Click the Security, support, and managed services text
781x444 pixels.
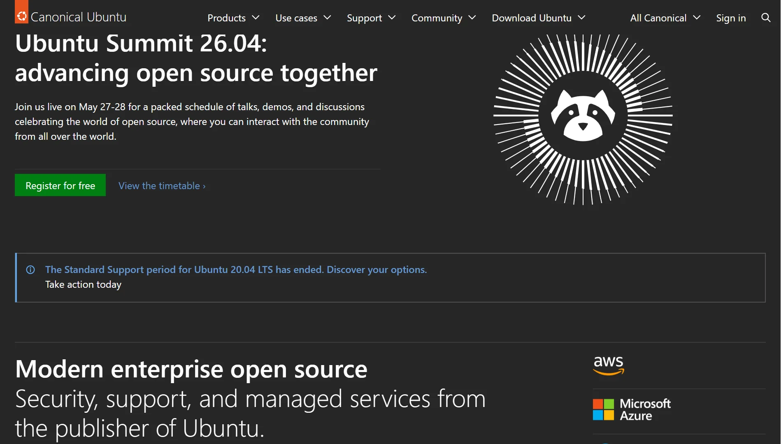tap(250, 414)
